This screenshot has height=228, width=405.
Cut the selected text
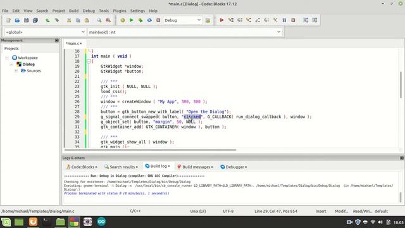(69, 20)
